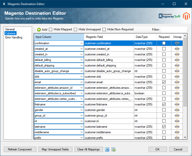Open the middlename input column dropdown
192x156 pixels.
tap(82, 132)
